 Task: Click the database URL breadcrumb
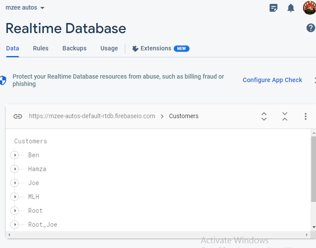92,116
